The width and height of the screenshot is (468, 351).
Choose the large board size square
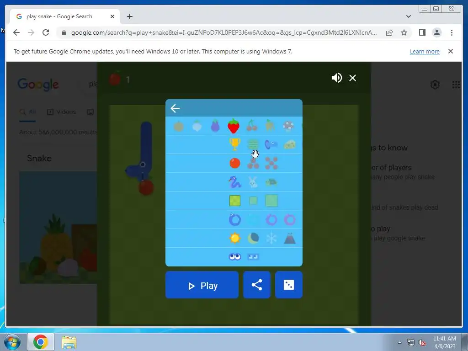pyautogui.click(x=271, y=201)
